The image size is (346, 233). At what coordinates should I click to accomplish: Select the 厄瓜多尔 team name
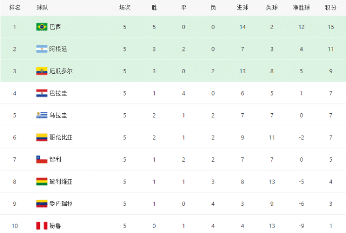coord(61,71)
